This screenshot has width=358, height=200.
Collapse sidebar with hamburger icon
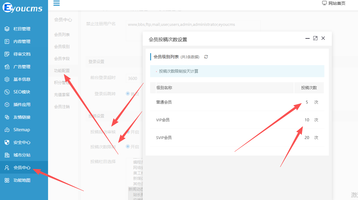tap(56, 4)
